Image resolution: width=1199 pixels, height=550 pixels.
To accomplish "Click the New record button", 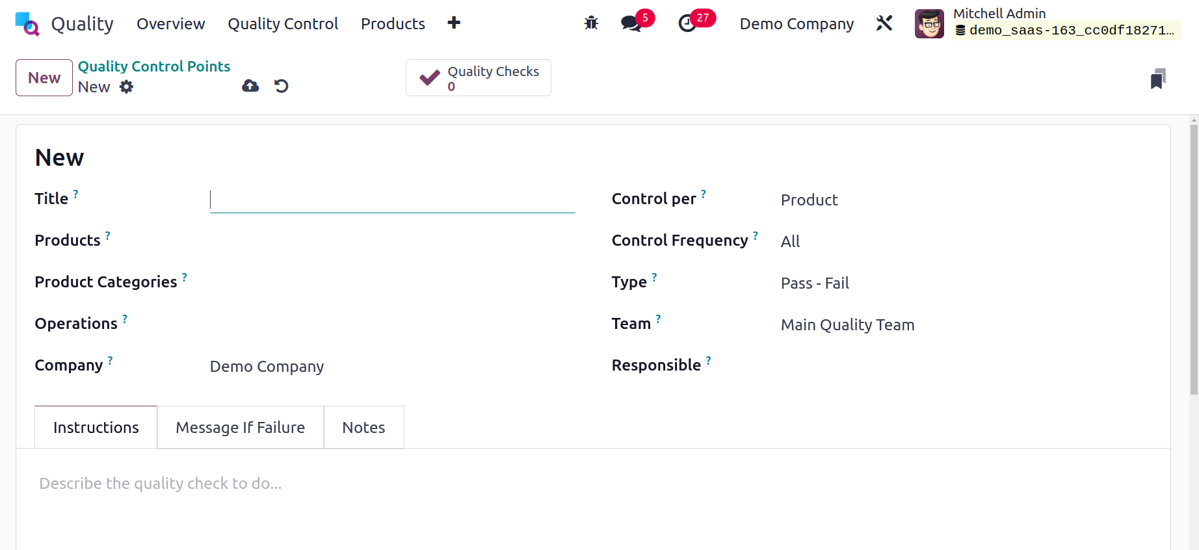I will point(44,78).
